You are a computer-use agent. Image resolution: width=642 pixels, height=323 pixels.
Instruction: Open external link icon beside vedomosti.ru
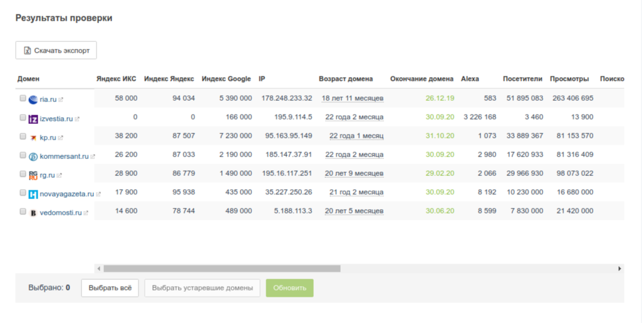86,213
